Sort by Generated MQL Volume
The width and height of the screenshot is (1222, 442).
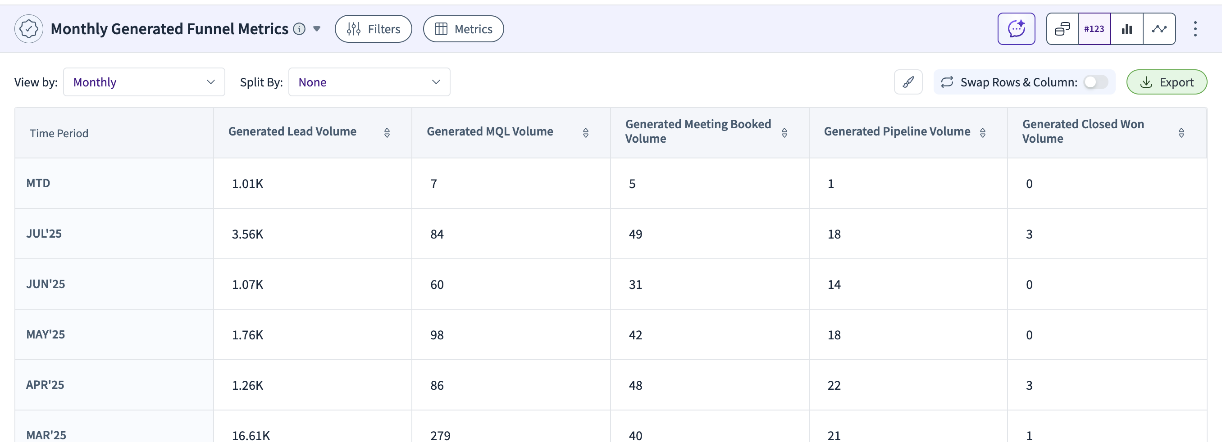(x=585, y=133)
